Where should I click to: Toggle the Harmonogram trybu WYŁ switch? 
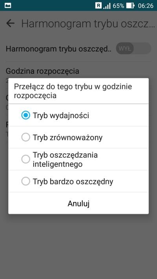[x=133, y=48]
